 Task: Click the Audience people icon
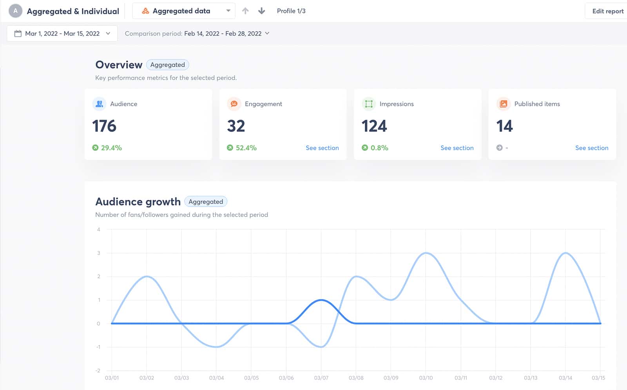click(99, 103)
